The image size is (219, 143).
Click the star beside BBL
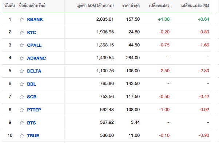tap(22, 84)
